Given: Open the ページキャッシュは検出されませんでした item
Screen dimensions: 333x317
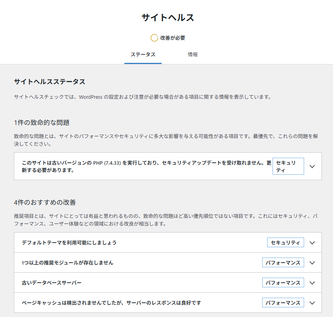Looking at the screenshot, I should pyautogui.click(x=112, y=303).
